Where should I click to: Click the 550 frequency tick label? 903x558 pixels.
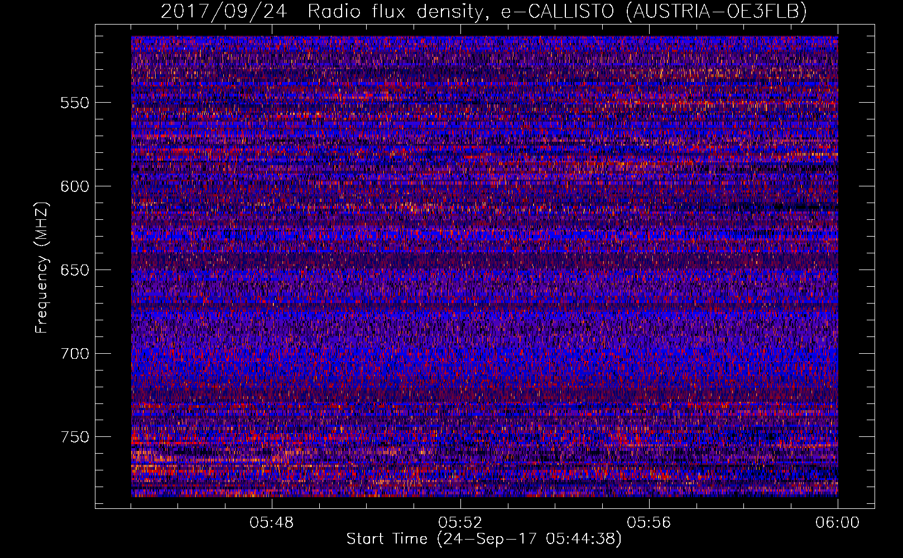(x=75, y=103)
